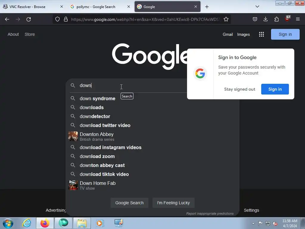Screen dimensions: 305x229
Task: Open the Windows Start menu
Action: tap(8, 223)
